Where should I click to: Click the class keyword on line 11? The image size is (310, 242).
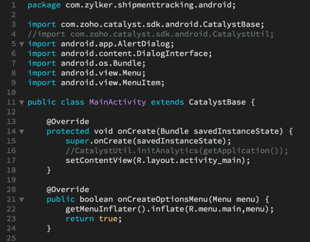[x=72, y=102]
